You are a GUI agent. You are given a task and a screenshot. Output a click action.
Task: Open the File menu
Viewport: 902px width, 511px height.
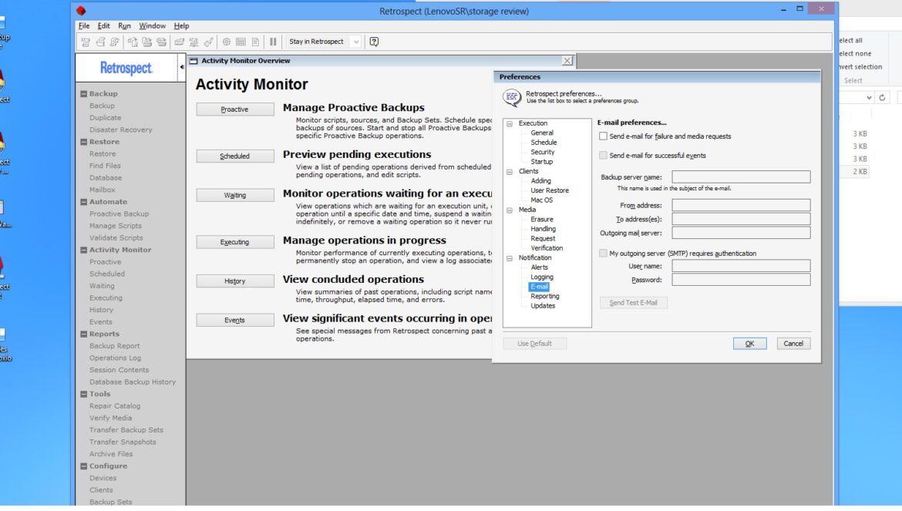click(84, 26)
